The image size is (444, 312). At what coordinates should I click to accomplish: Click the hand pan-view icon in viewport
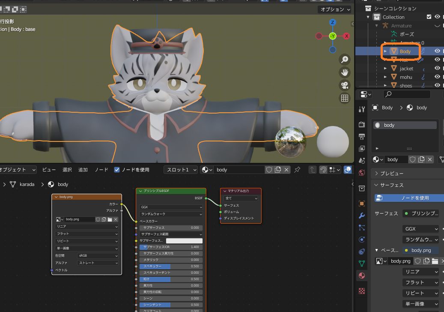345,72
